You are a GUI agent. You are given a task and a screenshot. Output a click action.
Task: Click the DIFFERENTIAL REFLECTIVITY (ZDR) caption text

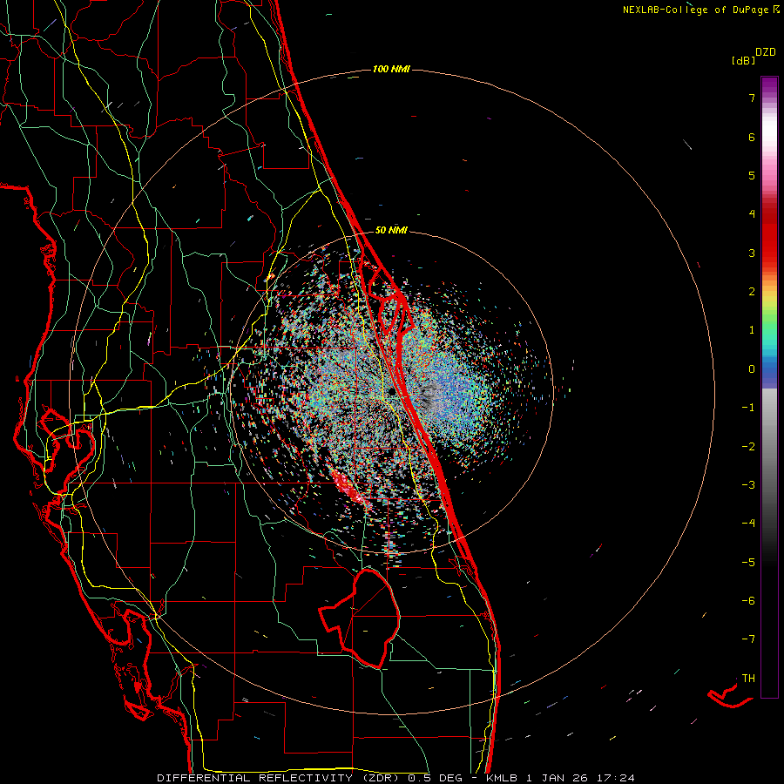click(x=280, y=778)
